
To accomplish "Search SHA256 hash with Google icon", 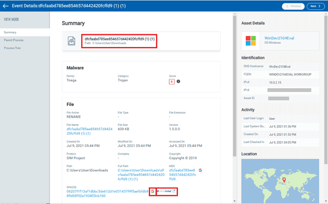I will tap(152, 191).
